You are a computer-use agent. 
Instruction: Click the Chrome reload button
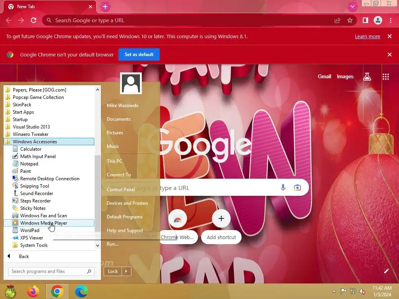tap(34, 20)
